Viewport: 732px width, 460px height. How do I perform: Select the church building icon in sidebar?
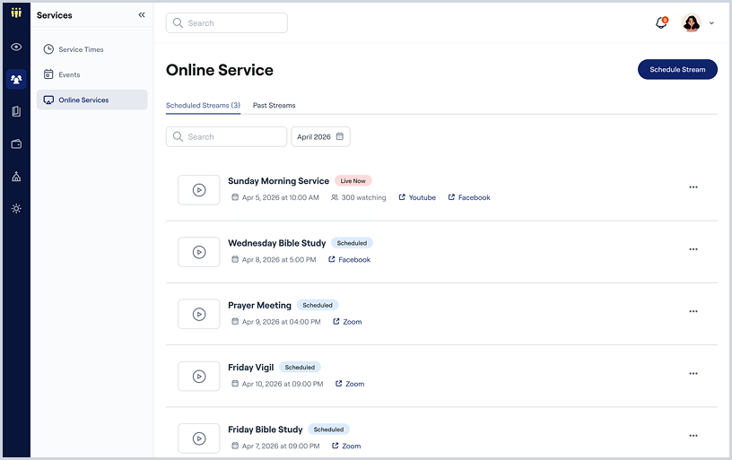16,177
